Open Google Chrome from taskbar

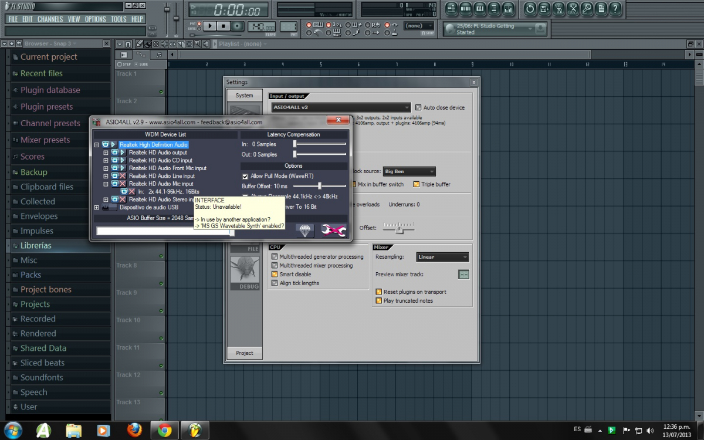tap(164, 430)
